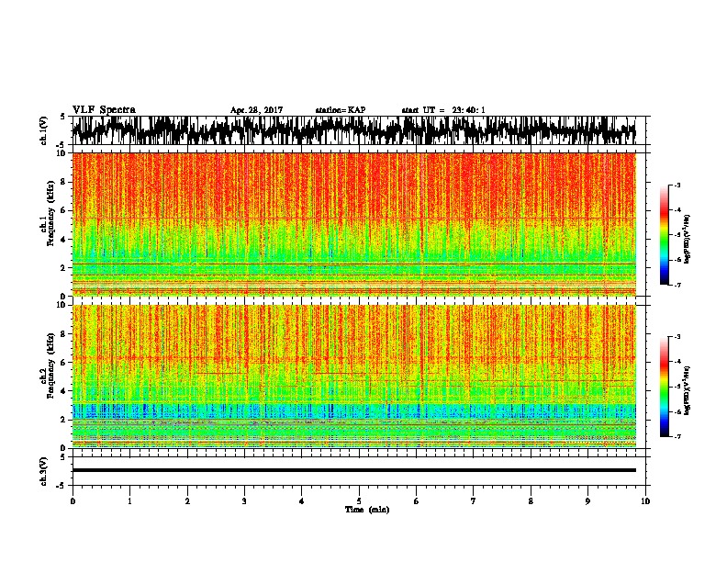Image resolution: width=727 pixels, height=562 pixels.
Task: Click the time axis tick label '10'
Action: [645, 501]
